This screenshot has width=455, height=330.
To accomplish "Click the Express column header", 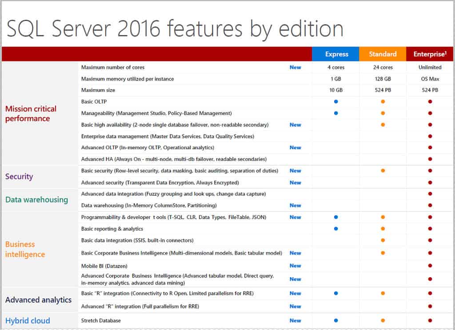I will point(335,54).
